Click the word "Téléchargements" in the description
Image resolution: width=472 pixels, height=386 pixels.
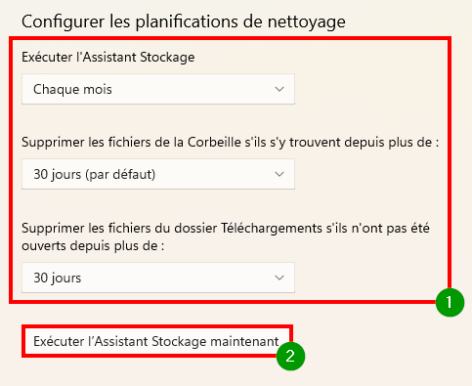[x=272, y=229]
